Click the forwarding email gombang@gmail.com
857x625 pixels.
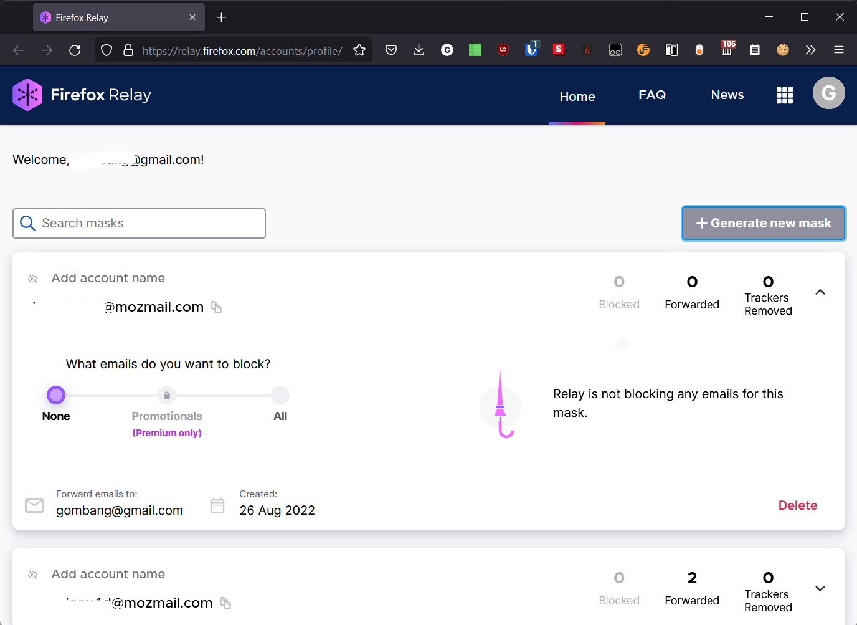tap(120, 510)
